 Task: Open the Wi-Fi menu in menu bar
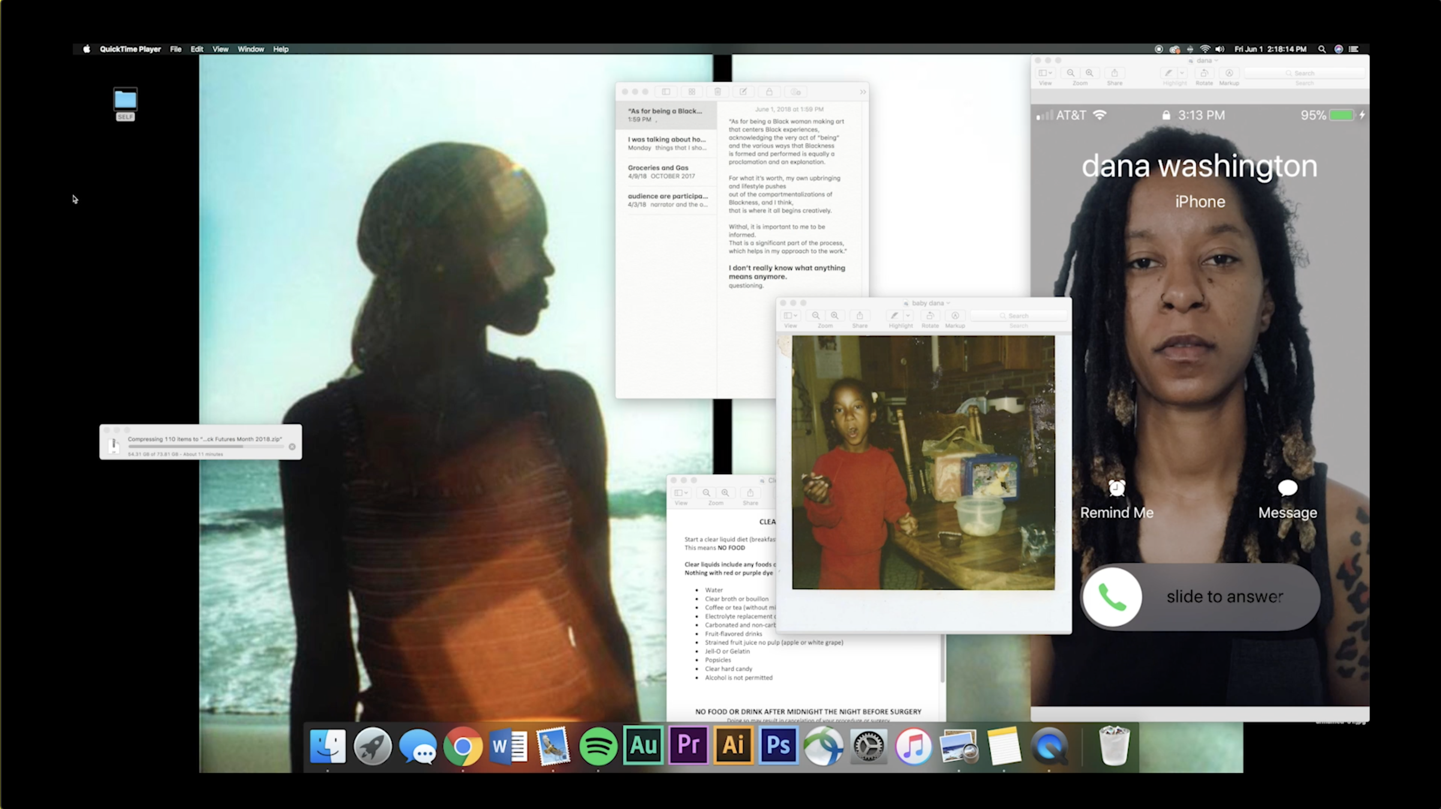pos(1205,49)
